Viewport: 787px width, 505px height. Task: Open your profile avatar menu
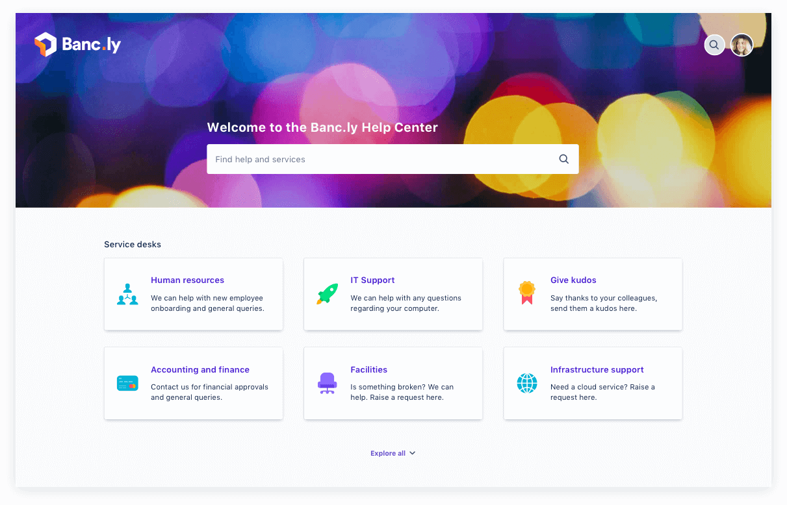[742, 45]
